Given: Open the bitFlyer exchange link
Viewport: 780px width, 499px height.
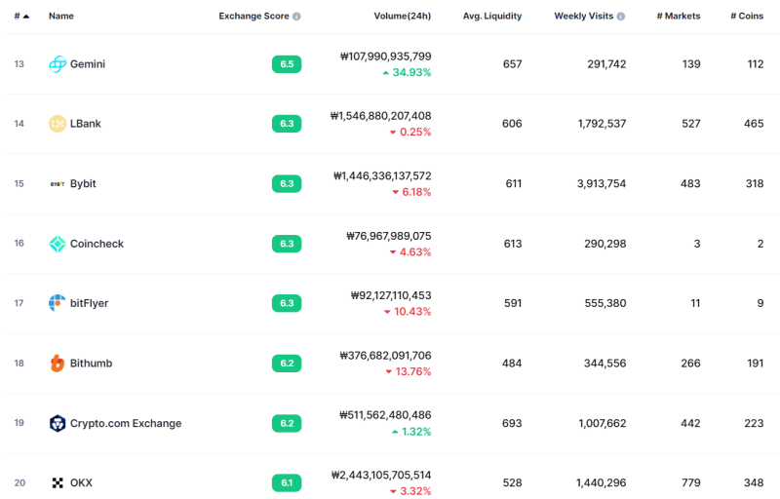Looking at the screenshot, I should coord(89,303).
